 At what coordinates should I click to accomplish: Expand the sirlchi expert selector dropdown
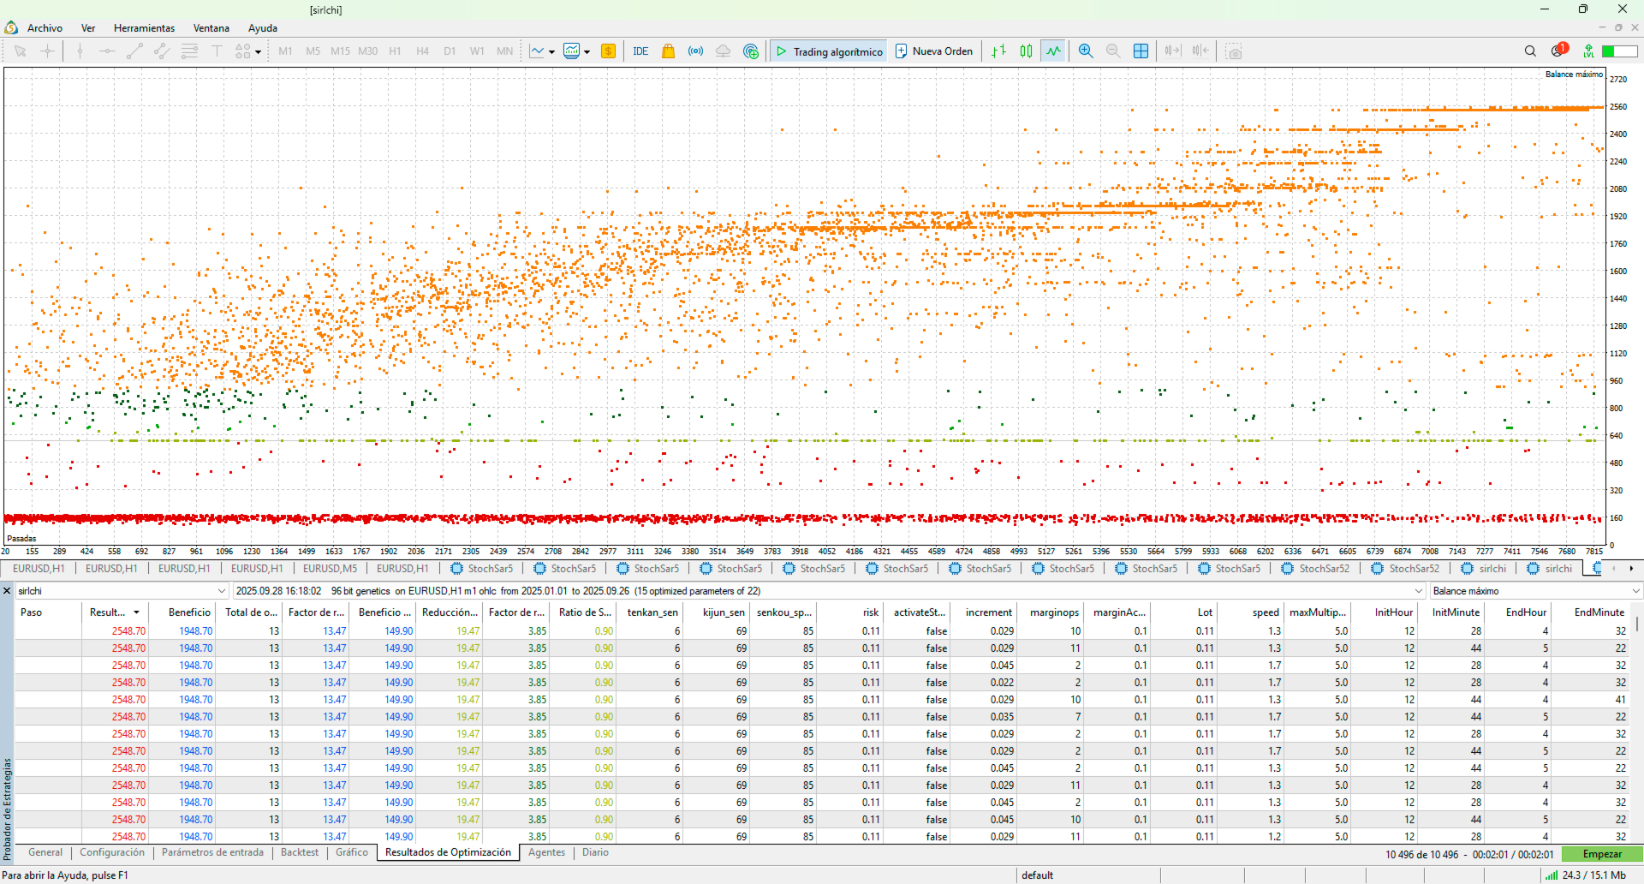(x=222, y=591)
